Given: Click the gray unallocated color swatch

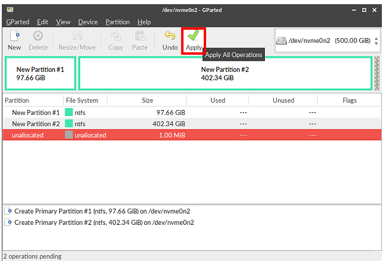Looking at the screenshot, I should coord(69,135).
